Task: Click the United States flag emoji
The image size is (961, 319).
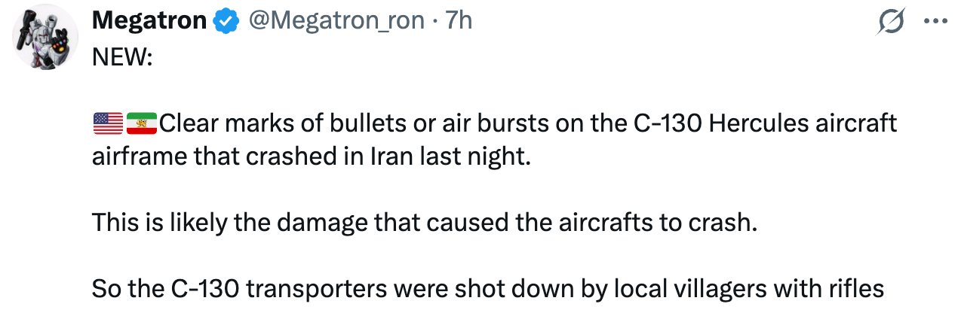Action: [x=108, y=123]
